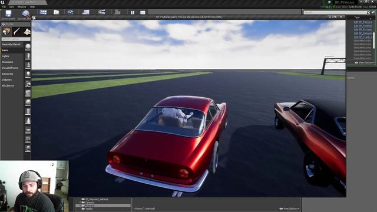377x212 pixels.
Task: Open the Cinematic category
Action: tap(8, 62)
